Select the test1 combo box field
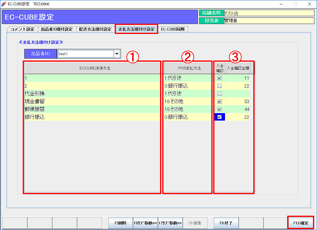 85,54
